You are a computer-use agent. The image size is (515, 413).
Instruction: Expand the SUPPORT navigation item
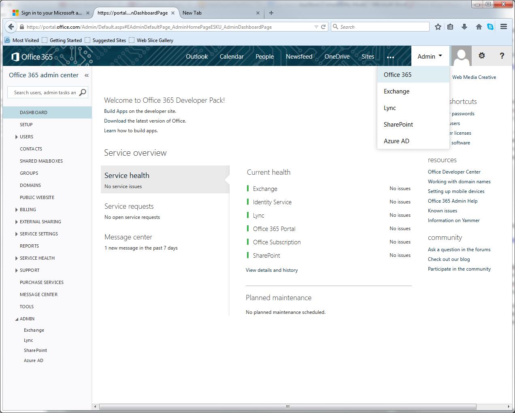[x=17, y=270]
